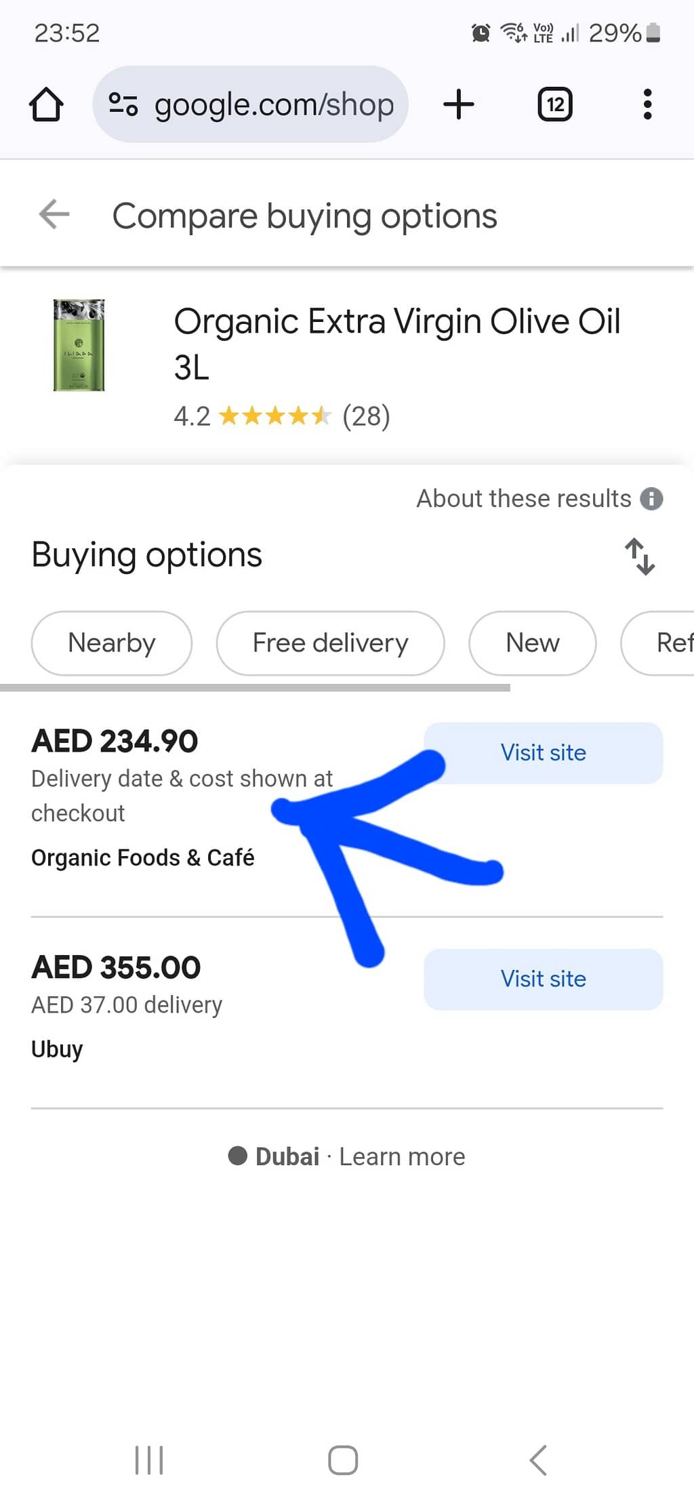The width and height of the screenshot is (694, 1504).
Task: Tap the filter chips horizontal scrollbar
Action: click(x=255, y=687)
